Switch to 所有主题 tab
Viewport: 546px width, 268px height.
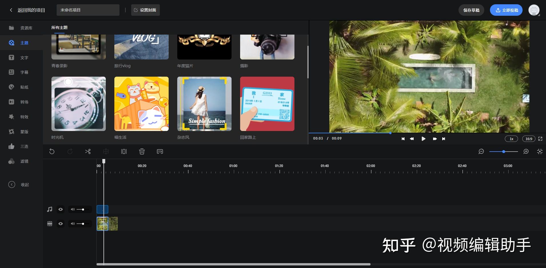pyautogui.click(x=59, y=27)
